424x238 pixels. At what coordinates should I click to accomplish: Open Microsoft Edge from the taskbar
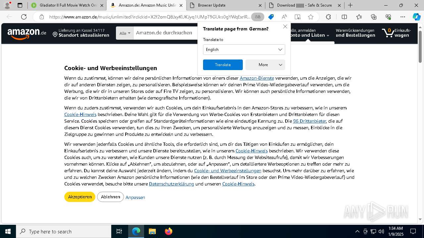tap(136, 231)
